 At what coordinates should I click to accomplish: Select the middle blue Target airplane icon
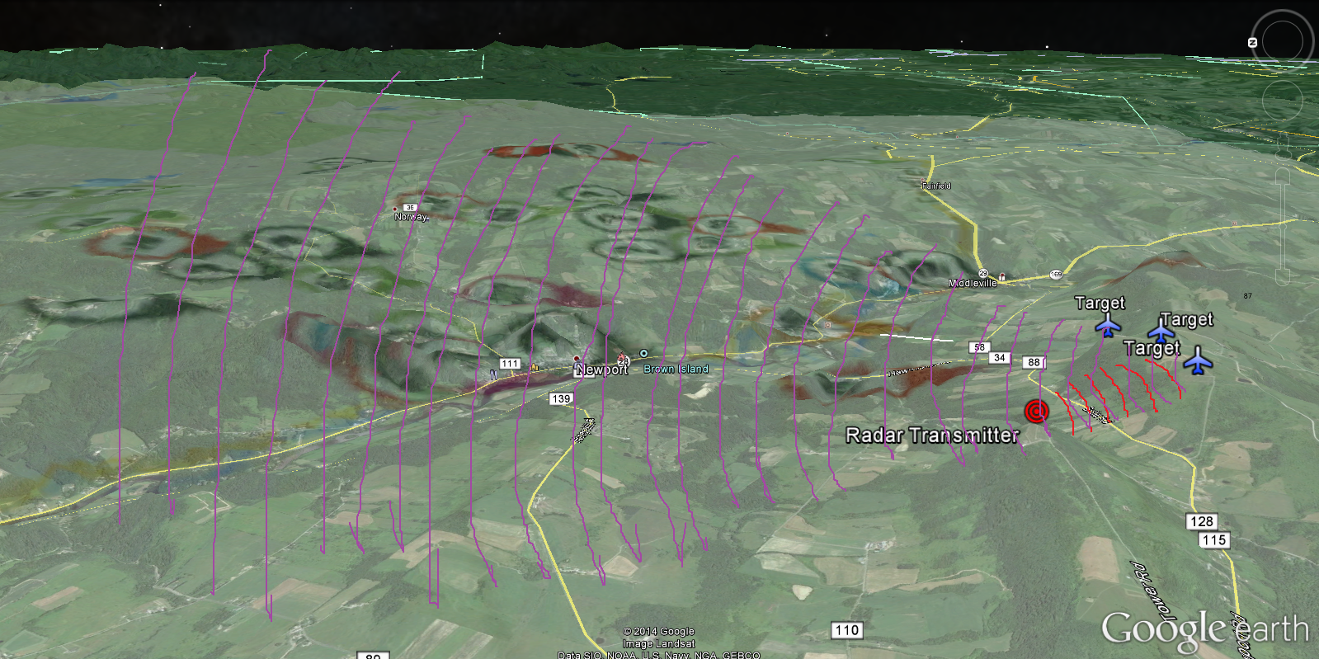[x=1161, y=332]
